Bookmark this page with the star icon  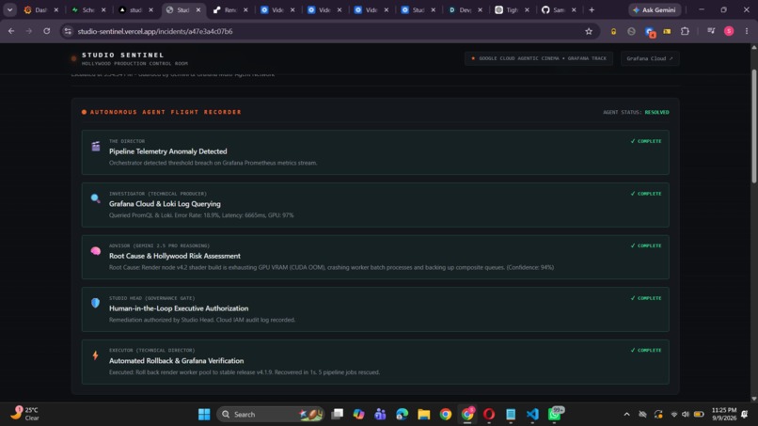589,31
